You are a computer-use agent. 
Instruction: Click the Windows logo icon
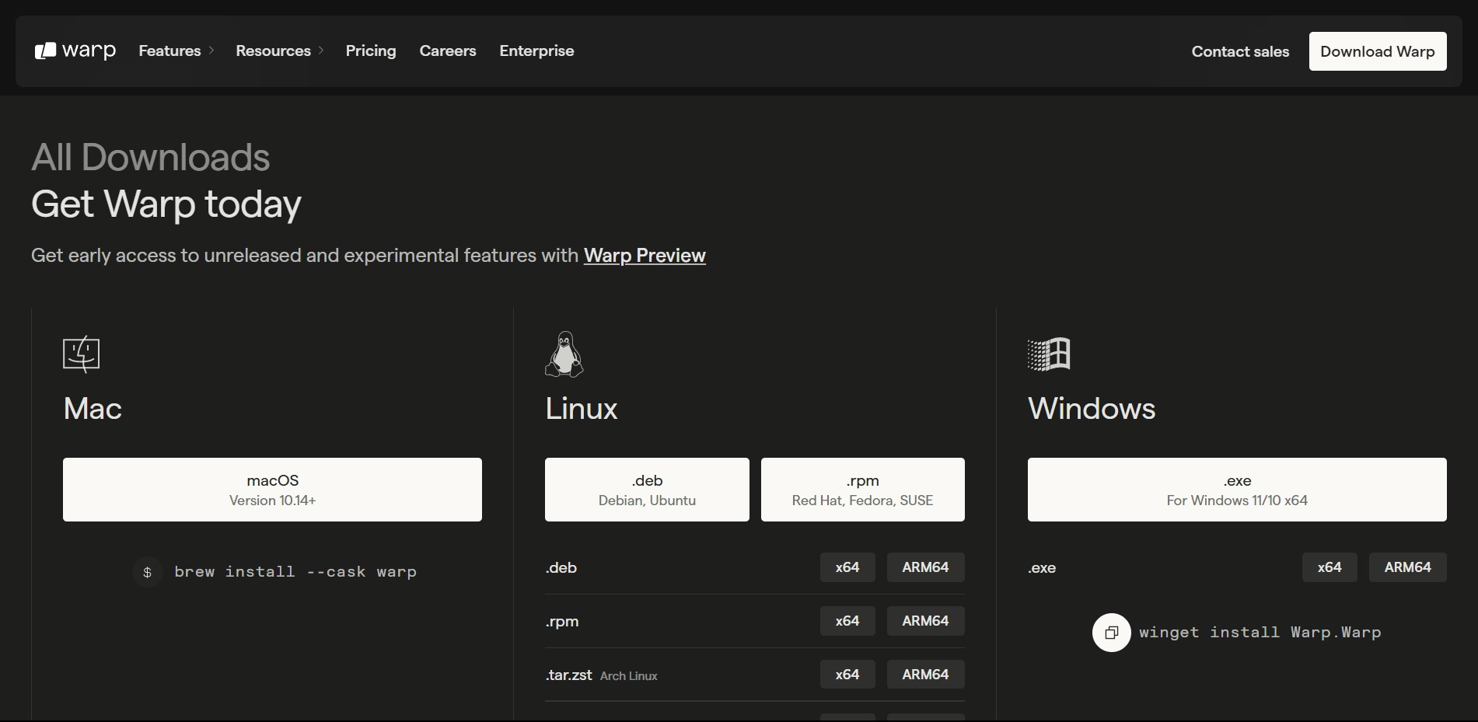1049,354
